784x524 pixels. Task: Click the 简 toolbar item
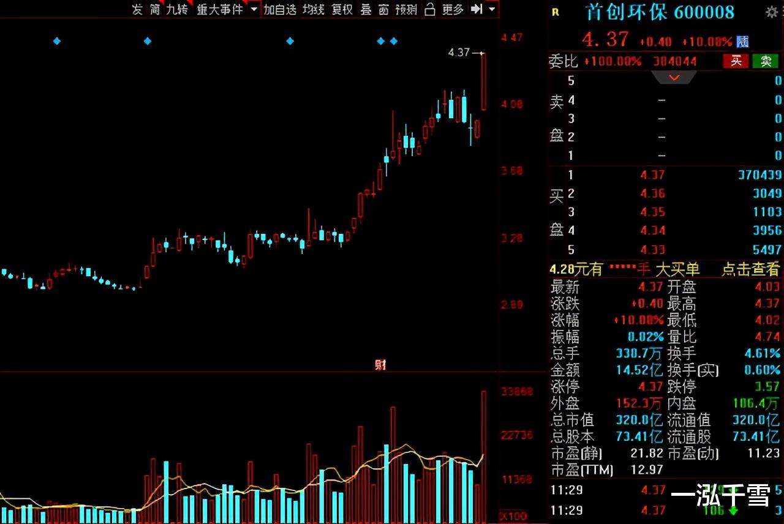(155, 9)
